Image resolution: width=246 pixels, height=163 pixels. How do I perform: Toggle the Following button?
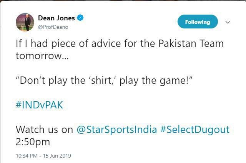pyautogui.click(x=197, y=22)
